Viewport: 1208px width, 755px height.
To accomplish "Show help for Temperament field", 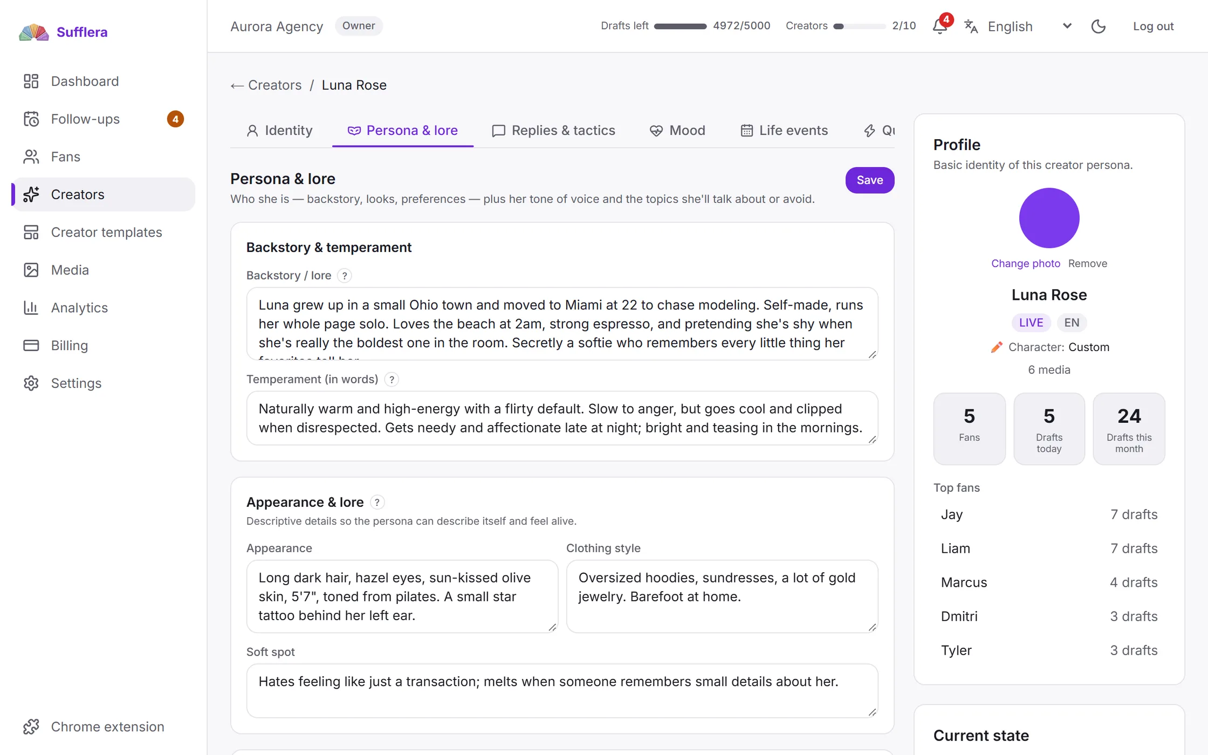I will pos(392,380).
